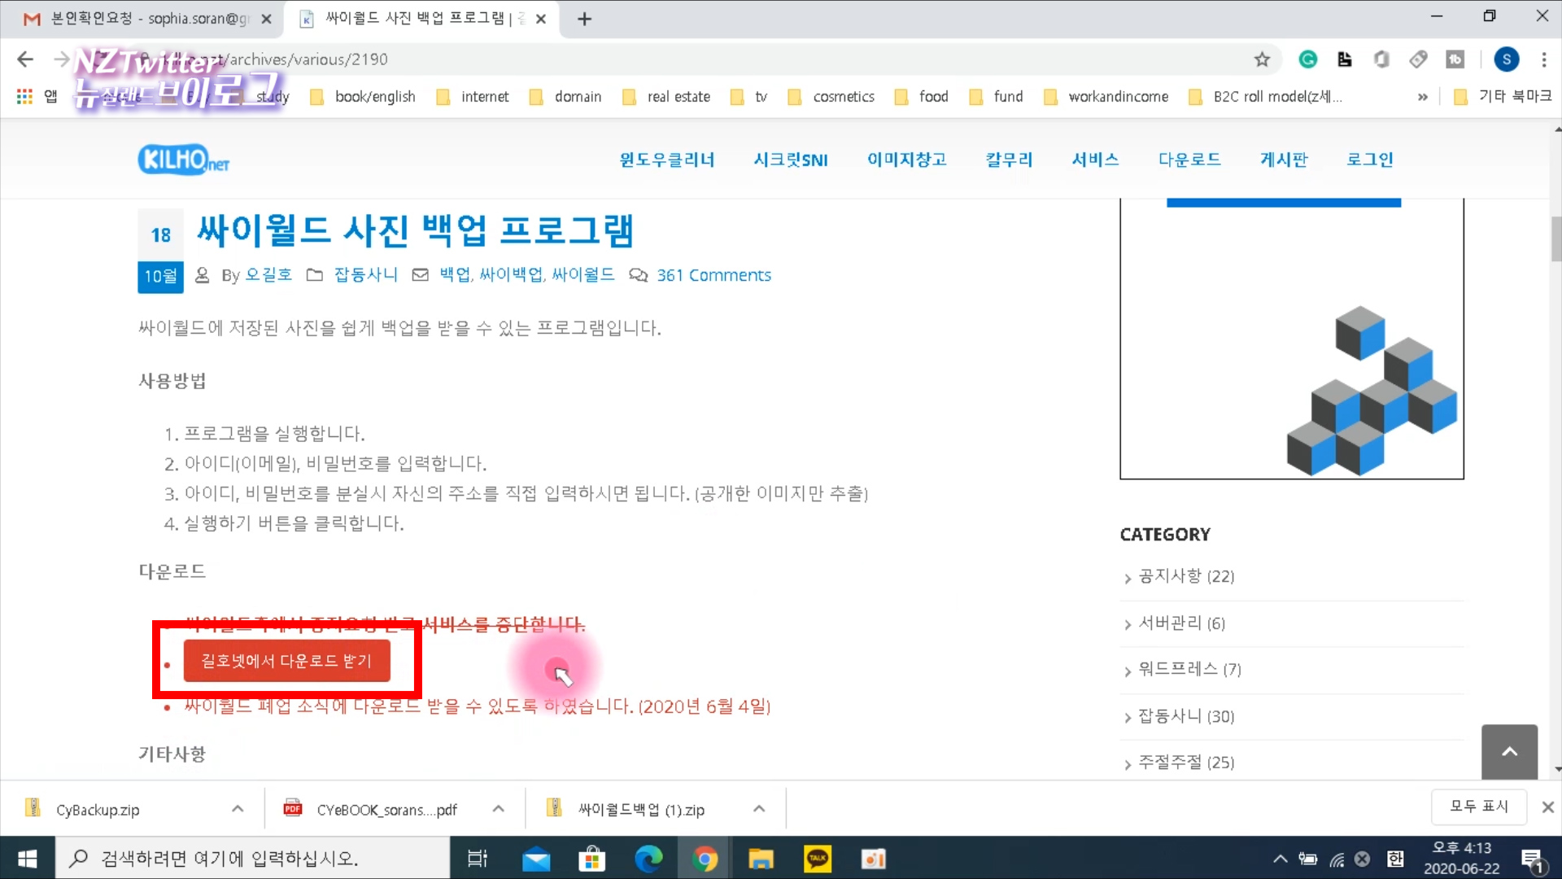Open the book/english bookmark folder

tap(363, 97)
